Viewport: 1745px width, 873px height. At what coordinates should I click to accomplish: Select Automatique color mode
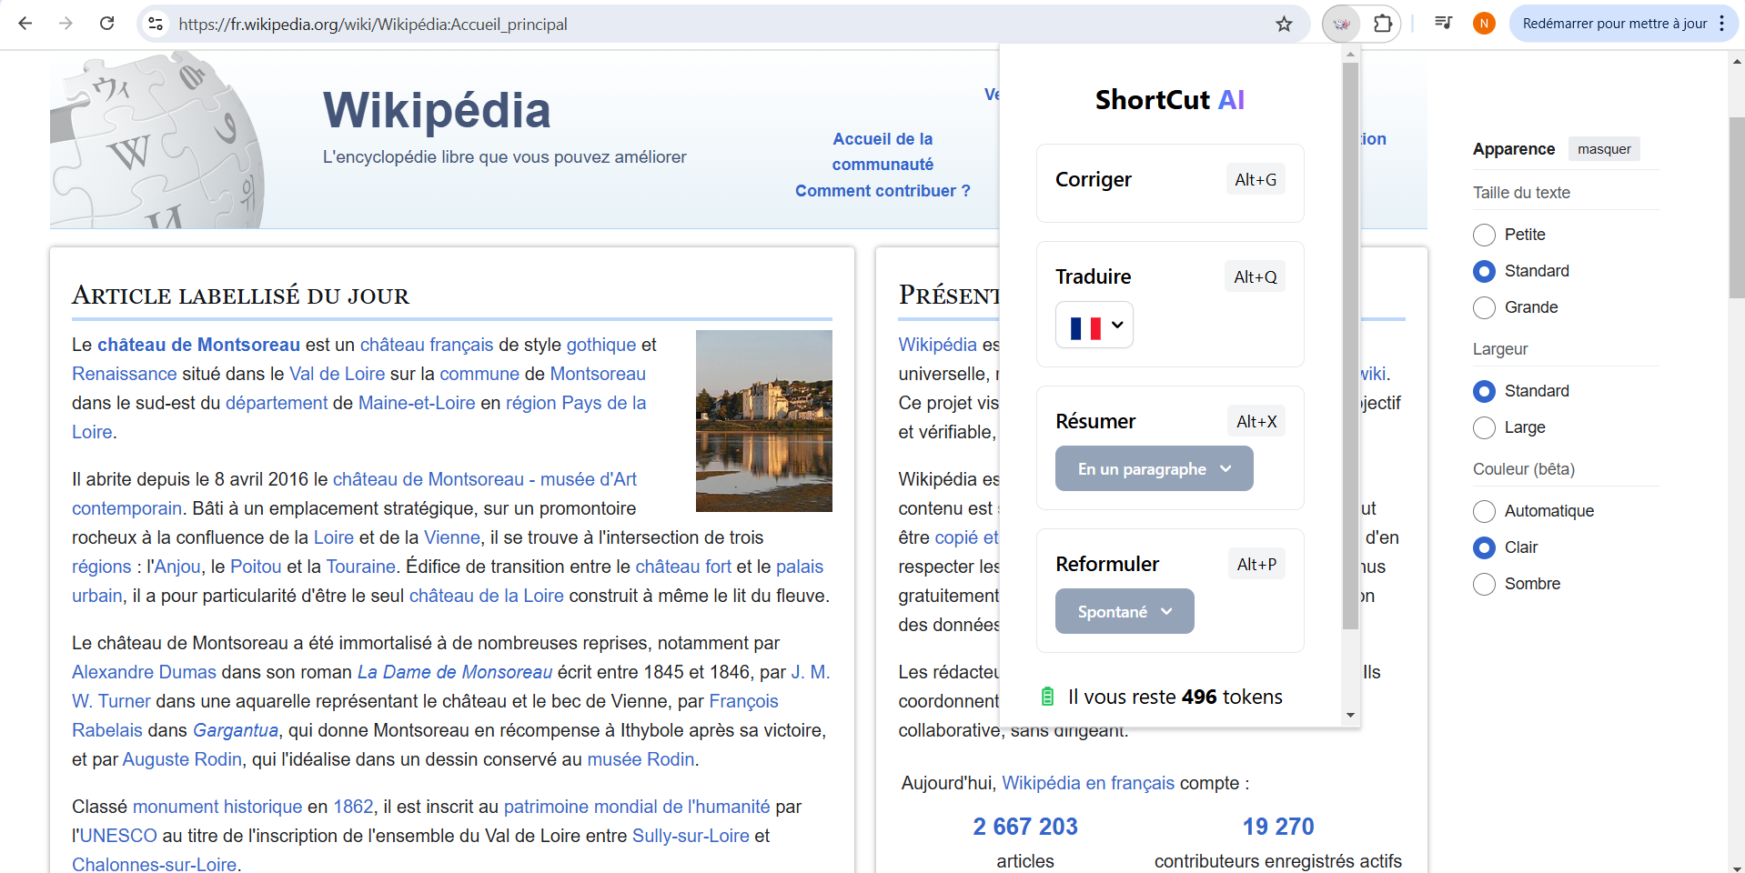1484,511
